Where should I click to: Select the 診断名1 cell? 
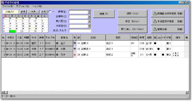[93, 49]
